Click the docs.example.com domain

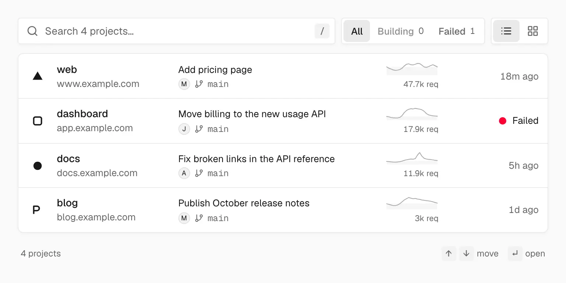click(x=97, y=173)
